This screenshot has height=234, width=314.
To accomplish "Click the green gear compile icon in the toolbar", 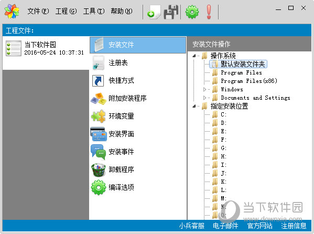I will [x=192, y=12].
